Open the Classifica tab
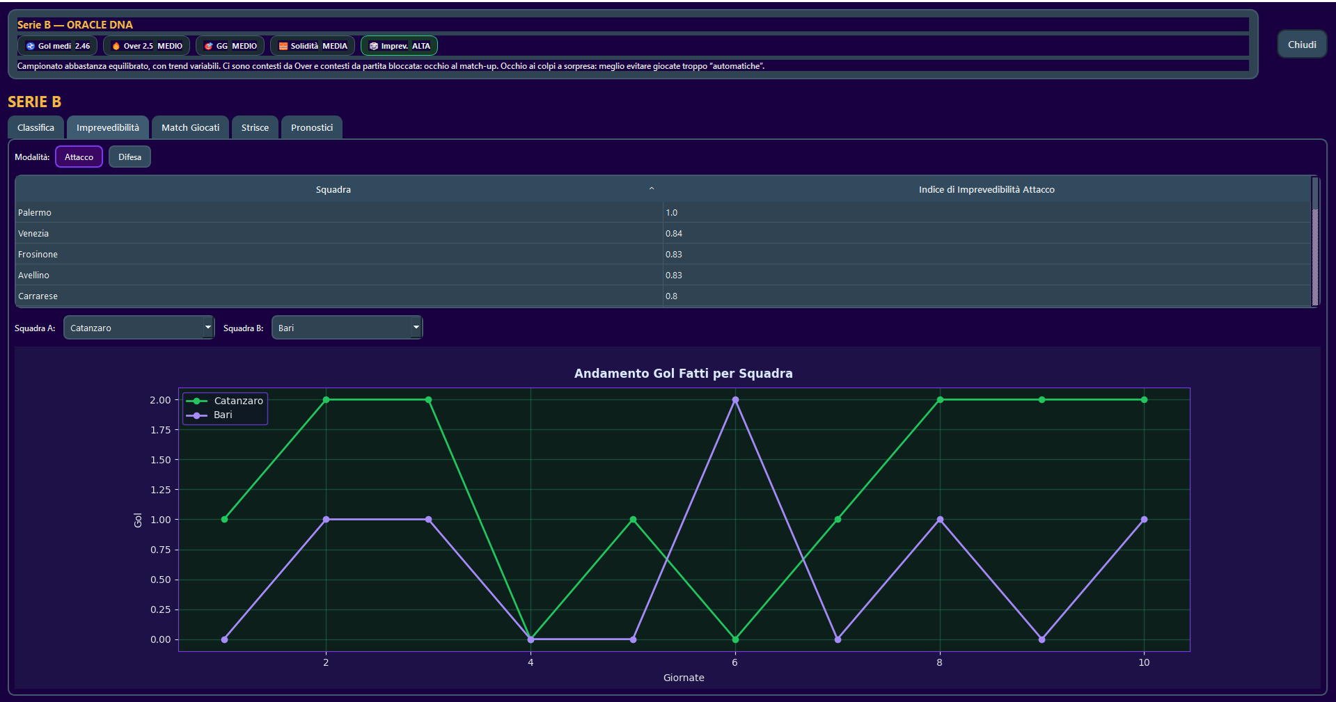The width and height of the screenshot is (1336, 702). [36, 128]
